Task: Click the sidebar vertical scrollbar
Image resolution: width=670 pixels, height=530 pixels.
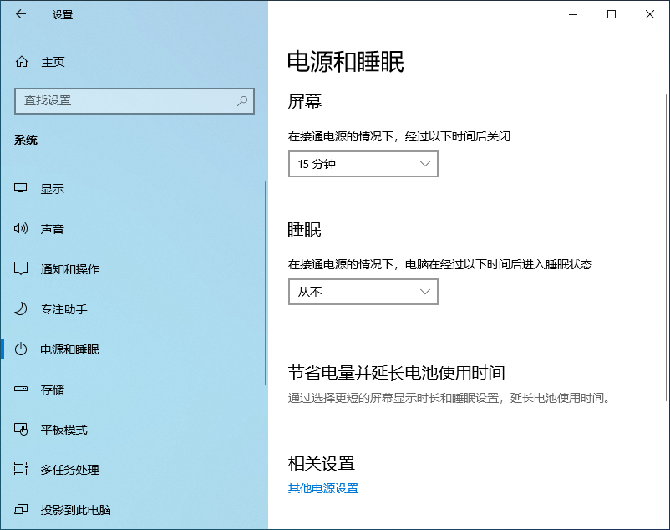Action: coord(266,284)
